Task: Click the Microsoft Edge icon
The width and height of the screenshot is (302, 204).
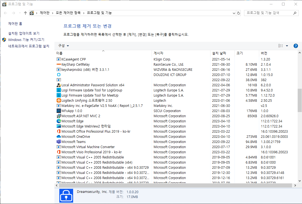Action: coord(59,121)
